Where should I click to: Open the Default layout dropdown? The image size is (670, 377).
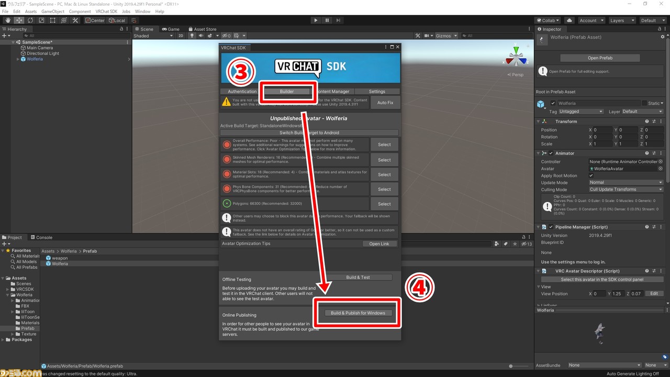pyautogui.click(x=653, y=20)
